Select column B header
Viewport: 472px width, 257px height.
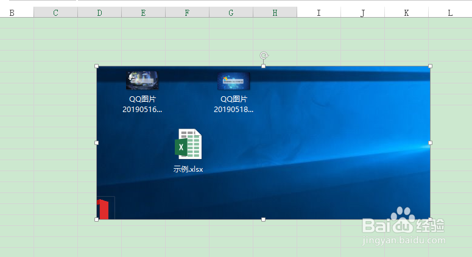pos(17,13)
